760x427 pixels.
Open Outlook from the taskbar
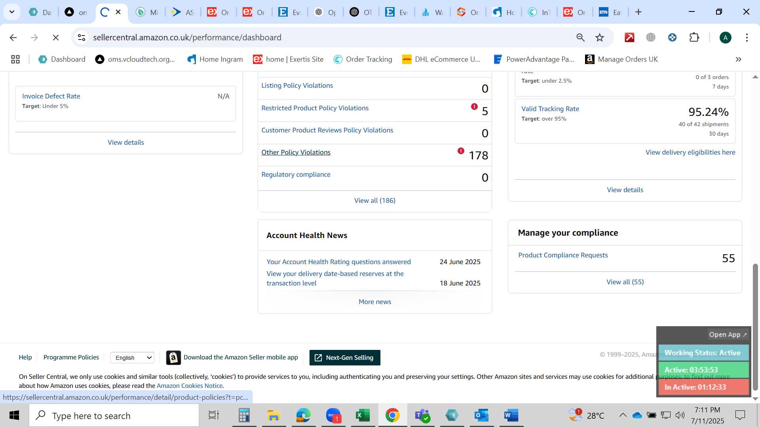pos(481,416)
